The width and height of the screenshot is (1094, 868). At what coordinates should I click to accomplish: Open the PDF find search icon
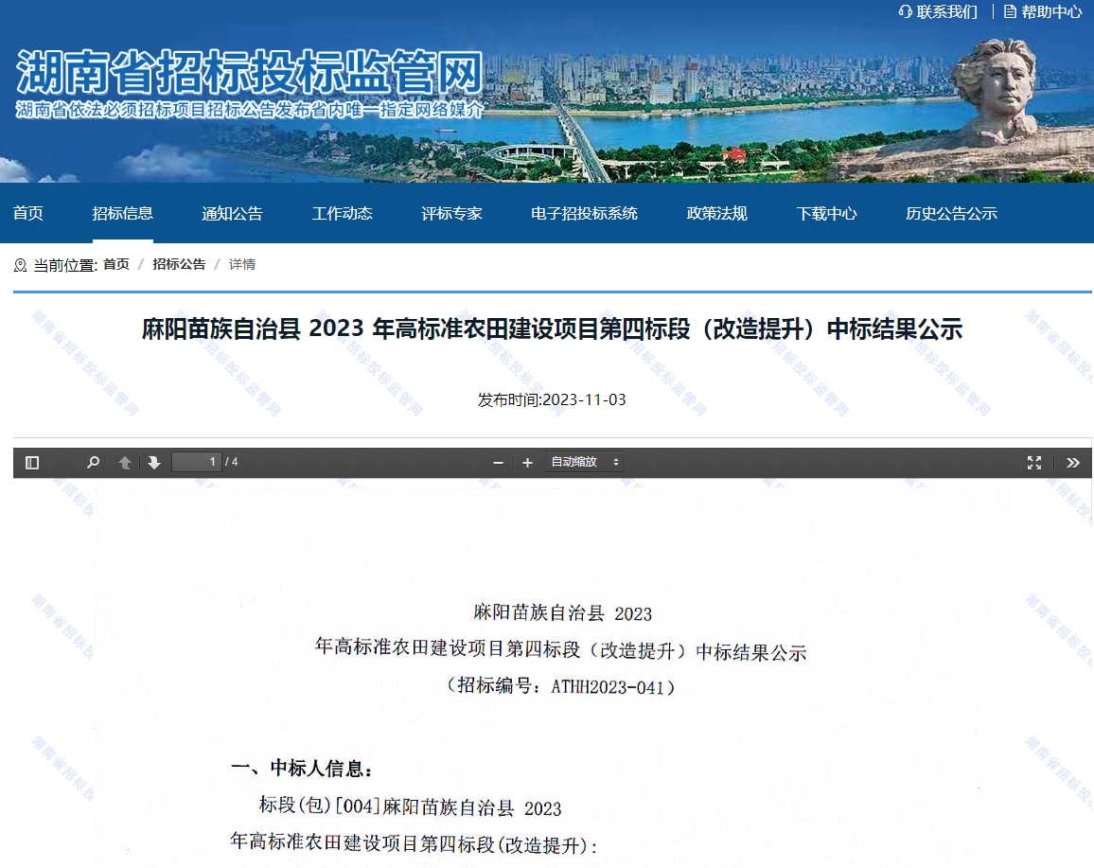click(x=93, y=463)
